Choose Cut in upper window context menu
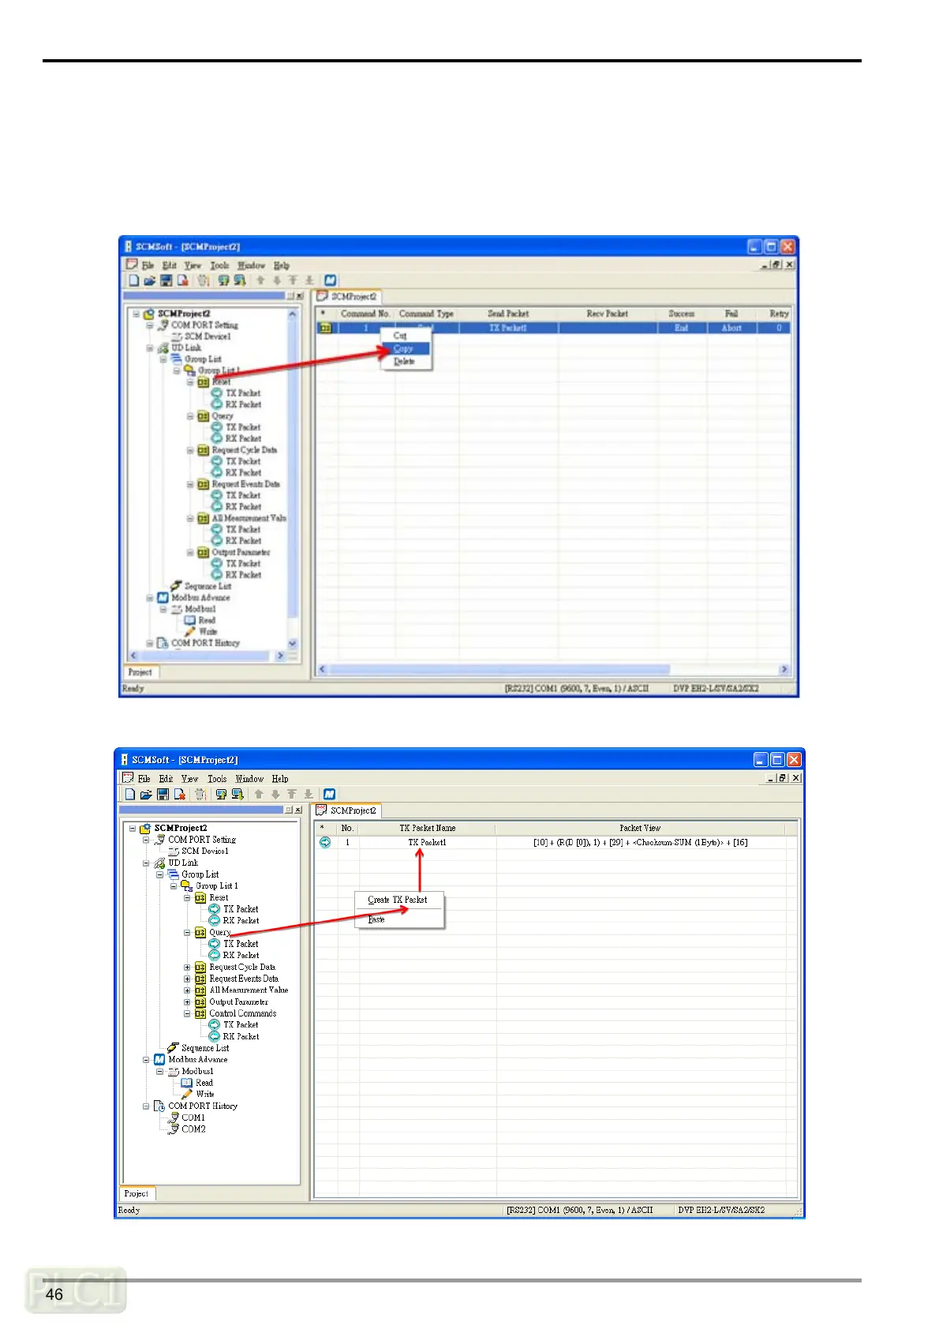The width and height of the screenshot is (939, 1329). (x=406, y=335)
